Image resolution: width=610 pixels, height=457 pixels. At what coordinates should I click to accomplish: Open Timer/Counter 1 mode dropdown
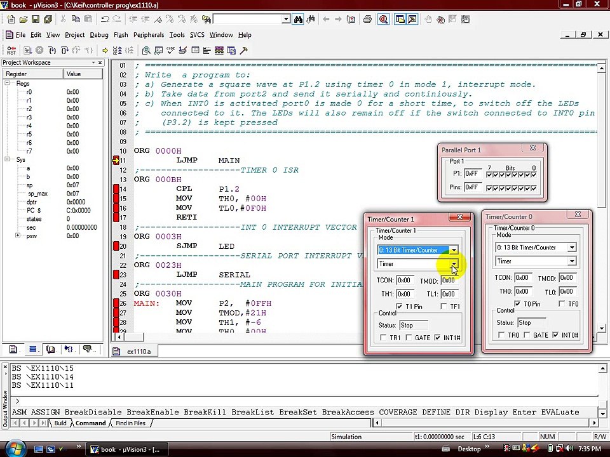[454, 250]
